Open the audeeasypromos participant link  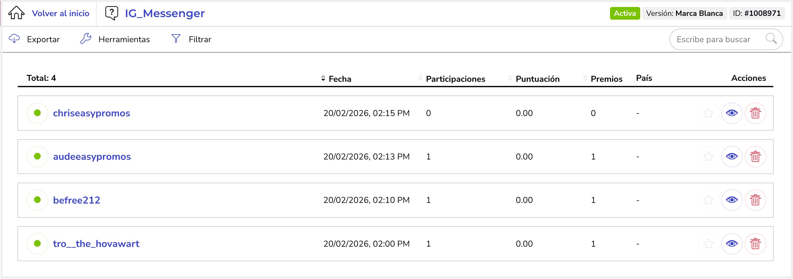(92, 157)
